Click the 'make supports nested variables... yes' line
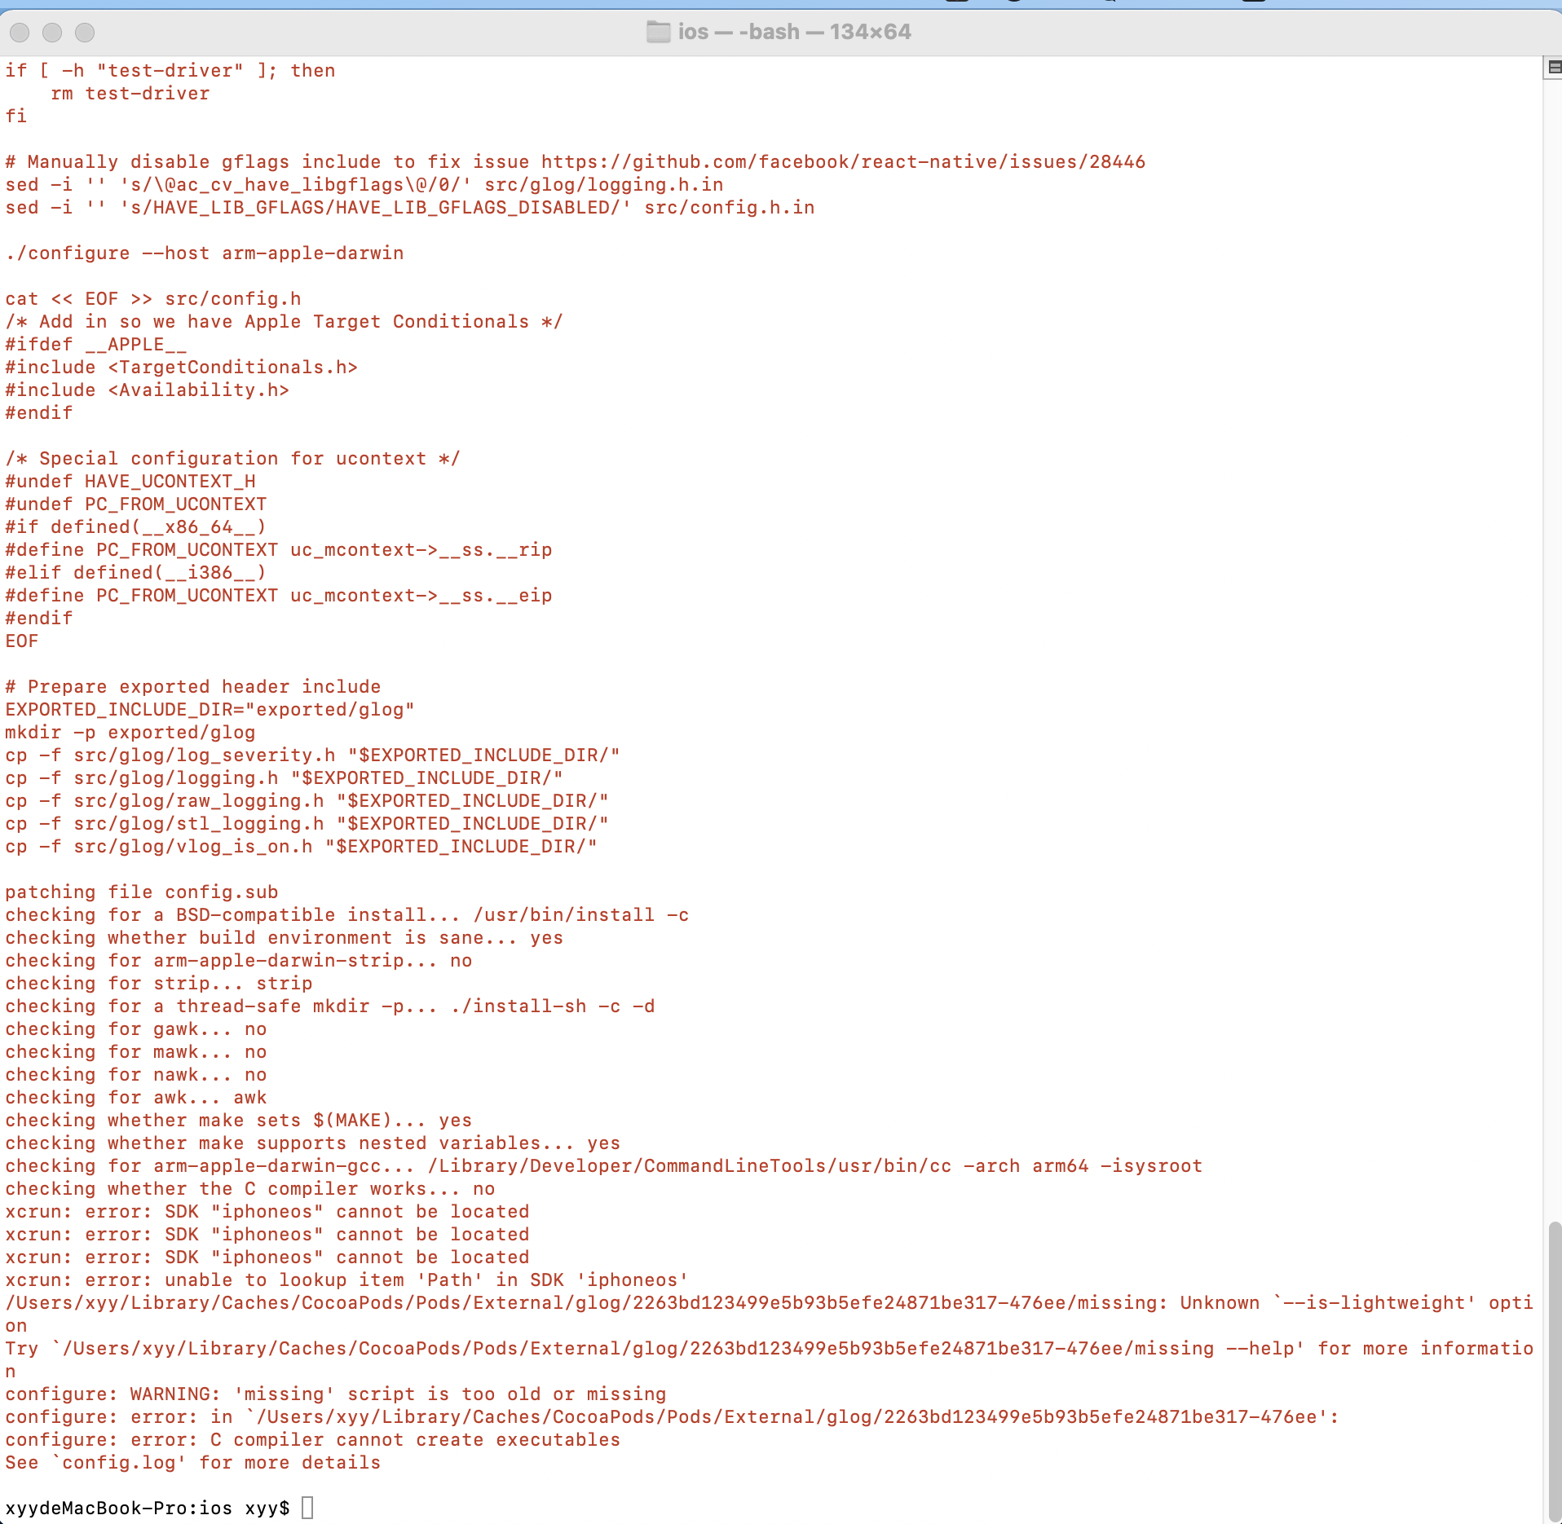Image resolution: width=1562 pixels, height=1524 pixels. click(313, 1143)
